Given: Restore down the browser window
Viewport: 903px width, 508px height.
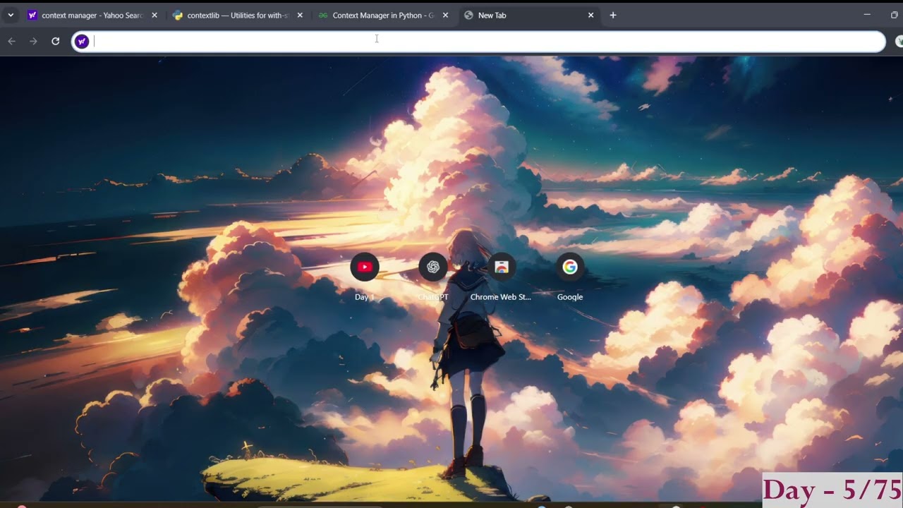Looking at the screenshot, I should click(895, 15).
